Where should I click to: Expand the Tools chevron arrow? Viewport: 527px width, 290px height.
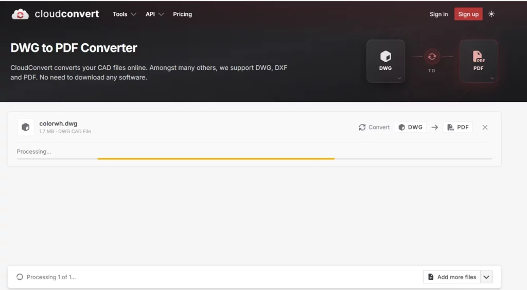(x=133, y=14)
